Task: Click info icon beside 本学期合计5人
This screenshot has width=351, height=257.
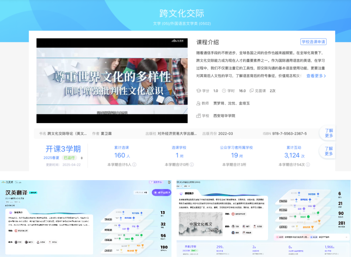Action: click(x=134, y=164)
